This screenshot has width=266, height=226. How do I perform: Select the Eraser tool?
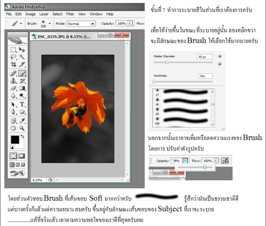[13, 88]
